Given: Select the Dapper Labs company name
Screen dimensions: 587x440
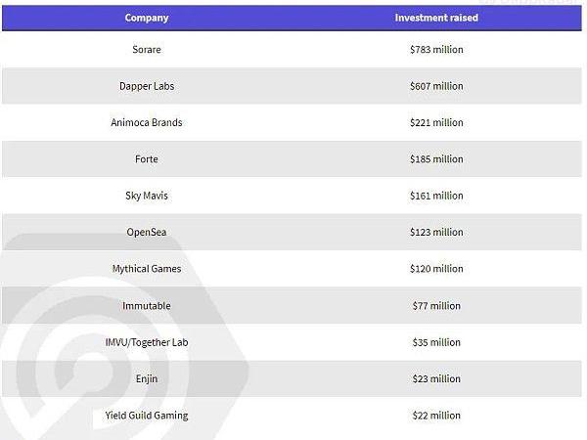Looking at the screenshot, I should (x=147, y=86).
